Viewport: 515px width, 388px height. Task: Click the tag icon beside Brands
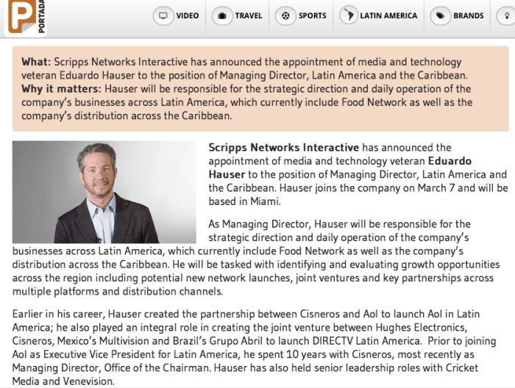[441, 15]
